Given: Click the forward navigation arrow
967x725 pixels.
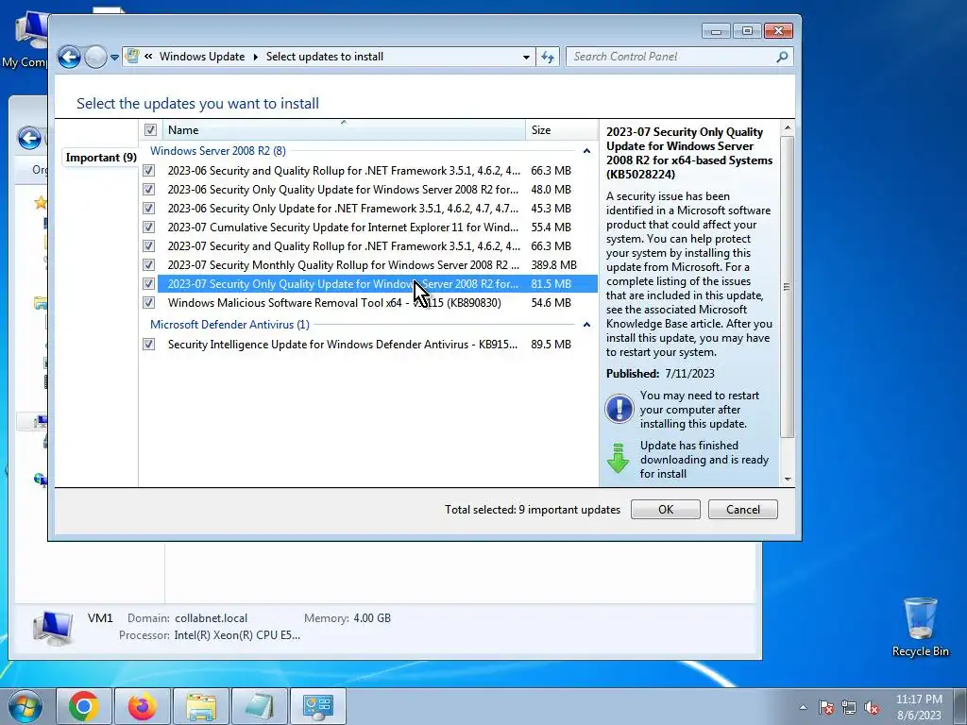Looking at the screenshot, I should 95,57.
